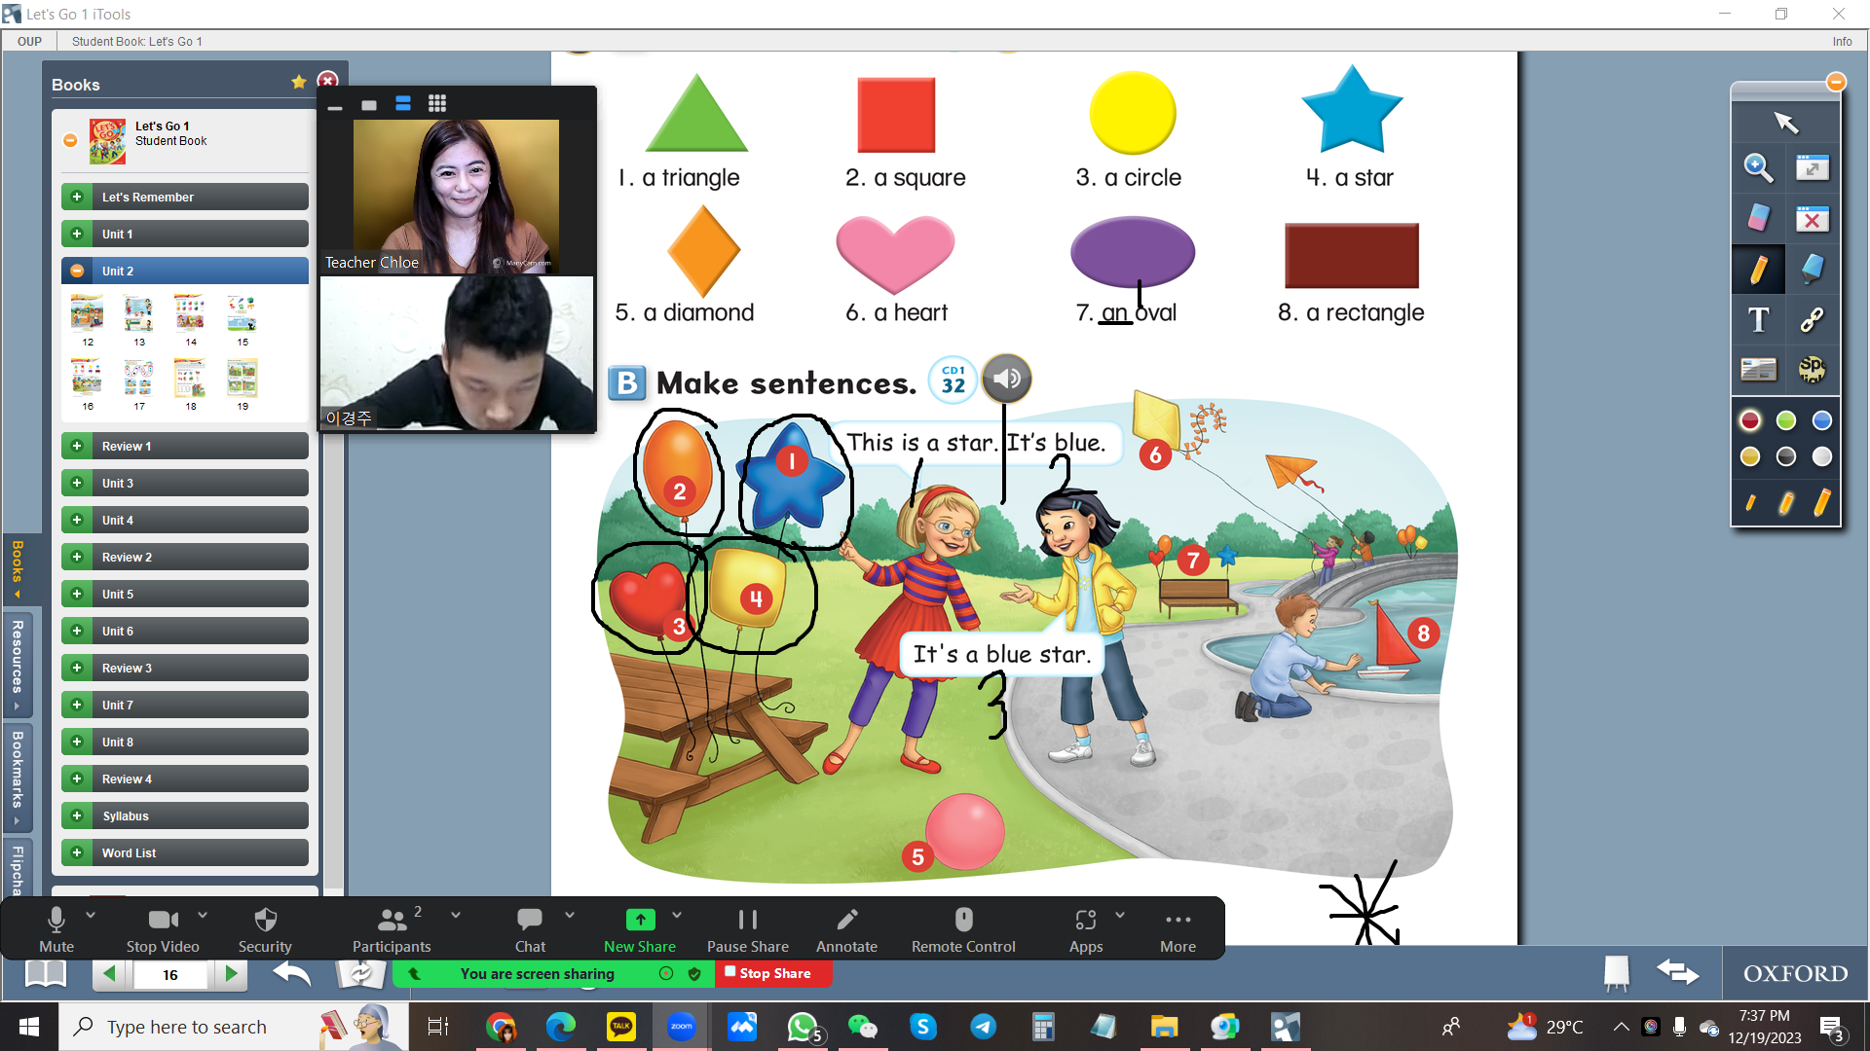Open share options arrow next to New Share
Image resolution: width=1870 pixels, height=1051 pixels.
tap(677, 915)
